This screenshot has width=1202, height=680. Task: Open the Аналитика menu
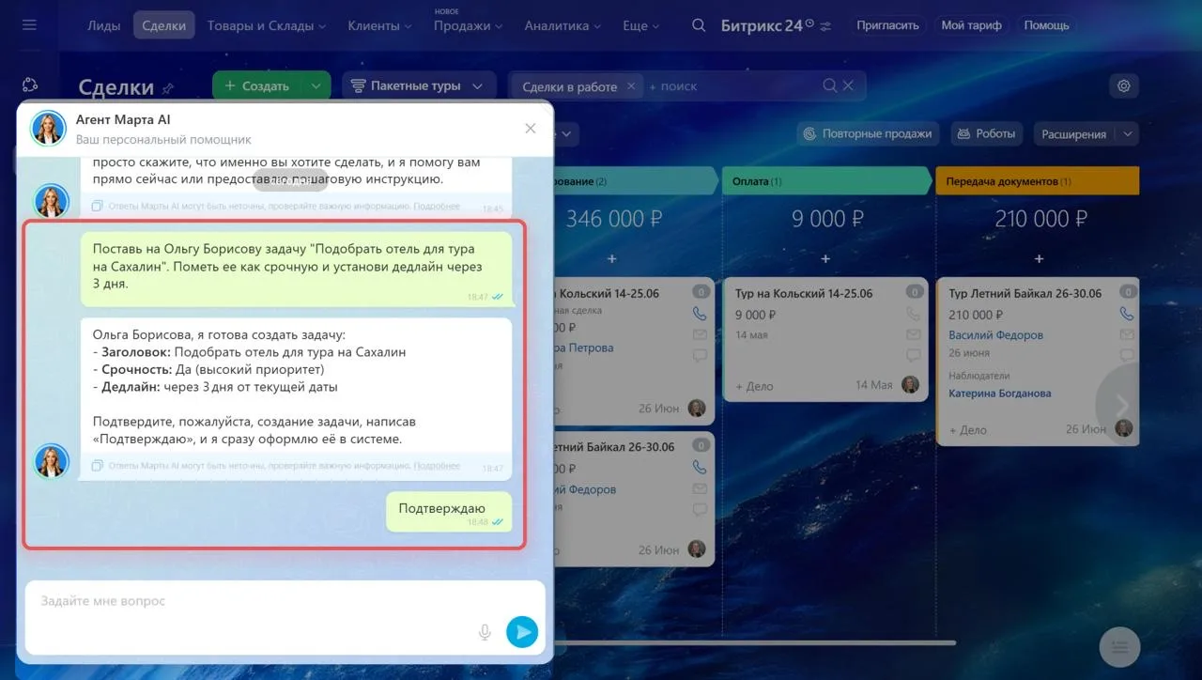point(563,25)
